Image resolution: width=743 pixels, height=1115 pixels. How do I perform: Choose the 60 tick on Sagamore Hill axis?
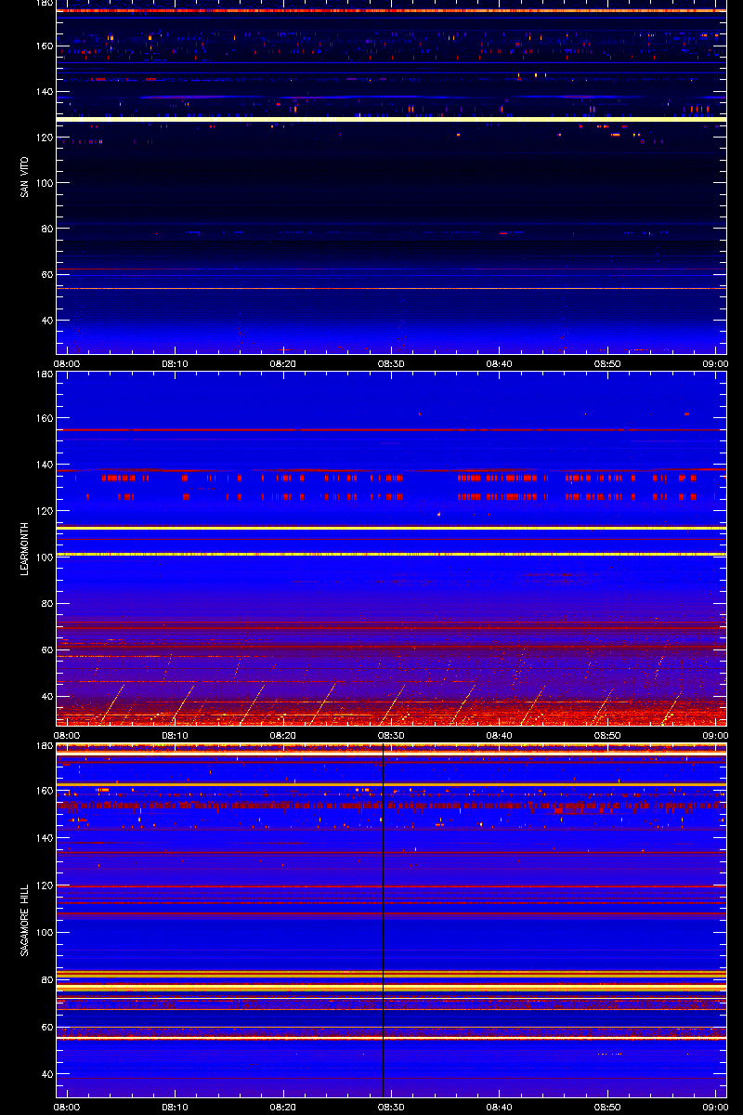coord(48,1027)
